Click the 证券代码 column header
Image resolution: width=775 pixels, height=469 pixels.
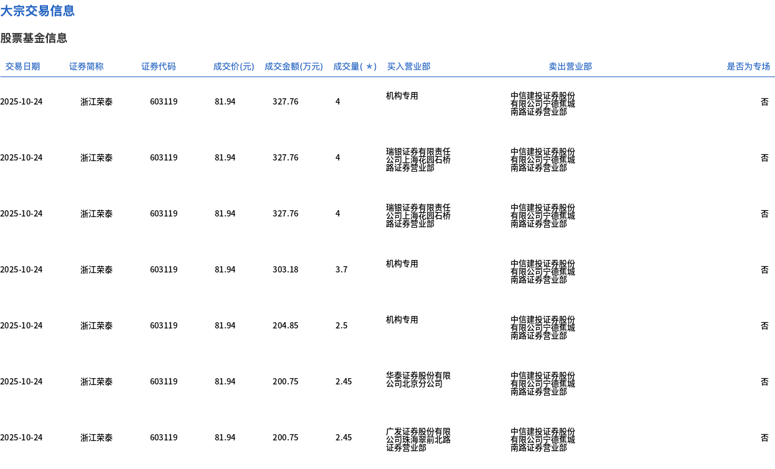[x=159, y=67]
